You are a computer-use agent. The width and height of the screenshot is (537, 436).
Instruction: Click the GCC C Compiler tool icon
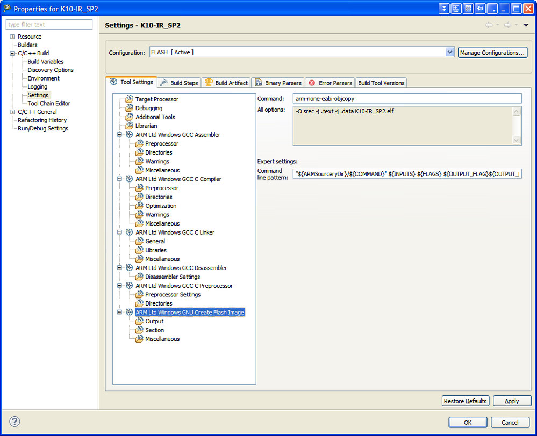pos(129,179)
